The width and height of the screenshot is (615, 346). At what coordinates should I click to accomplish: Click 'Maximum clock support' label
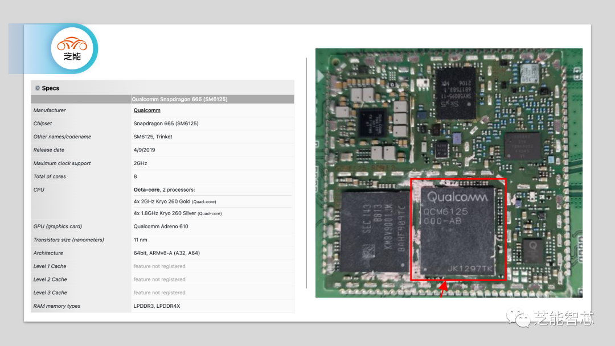pos(62,163)
